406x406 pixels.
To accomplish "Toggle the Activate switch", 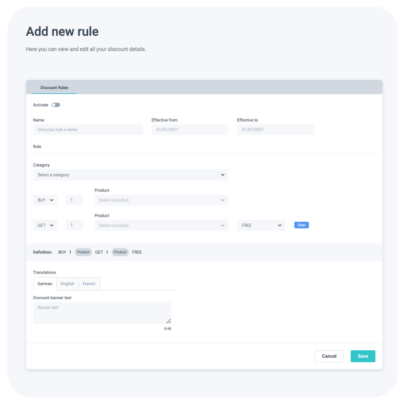I will pyautogui.click(x=56, y=105).
